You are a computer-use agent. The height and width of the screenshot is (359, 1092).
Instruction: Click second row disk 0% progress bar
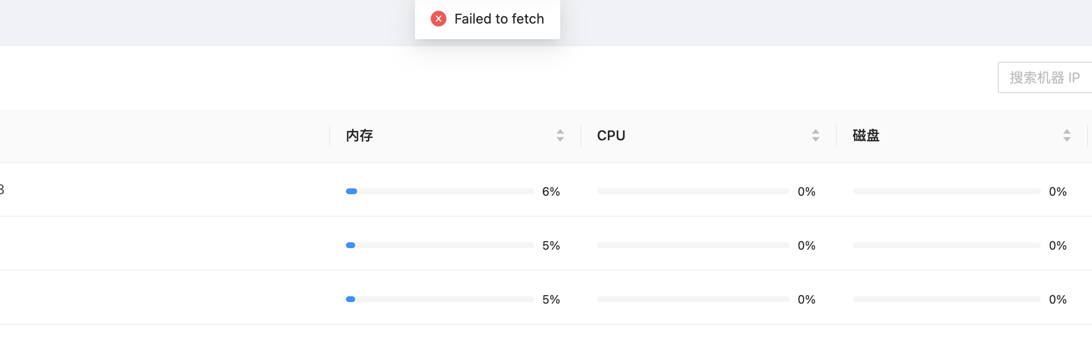click(947, 245)
